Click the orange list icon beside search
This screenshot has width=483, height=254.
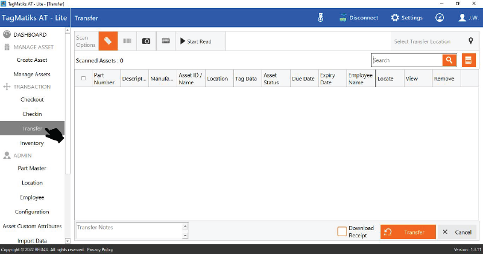(469, 60)
